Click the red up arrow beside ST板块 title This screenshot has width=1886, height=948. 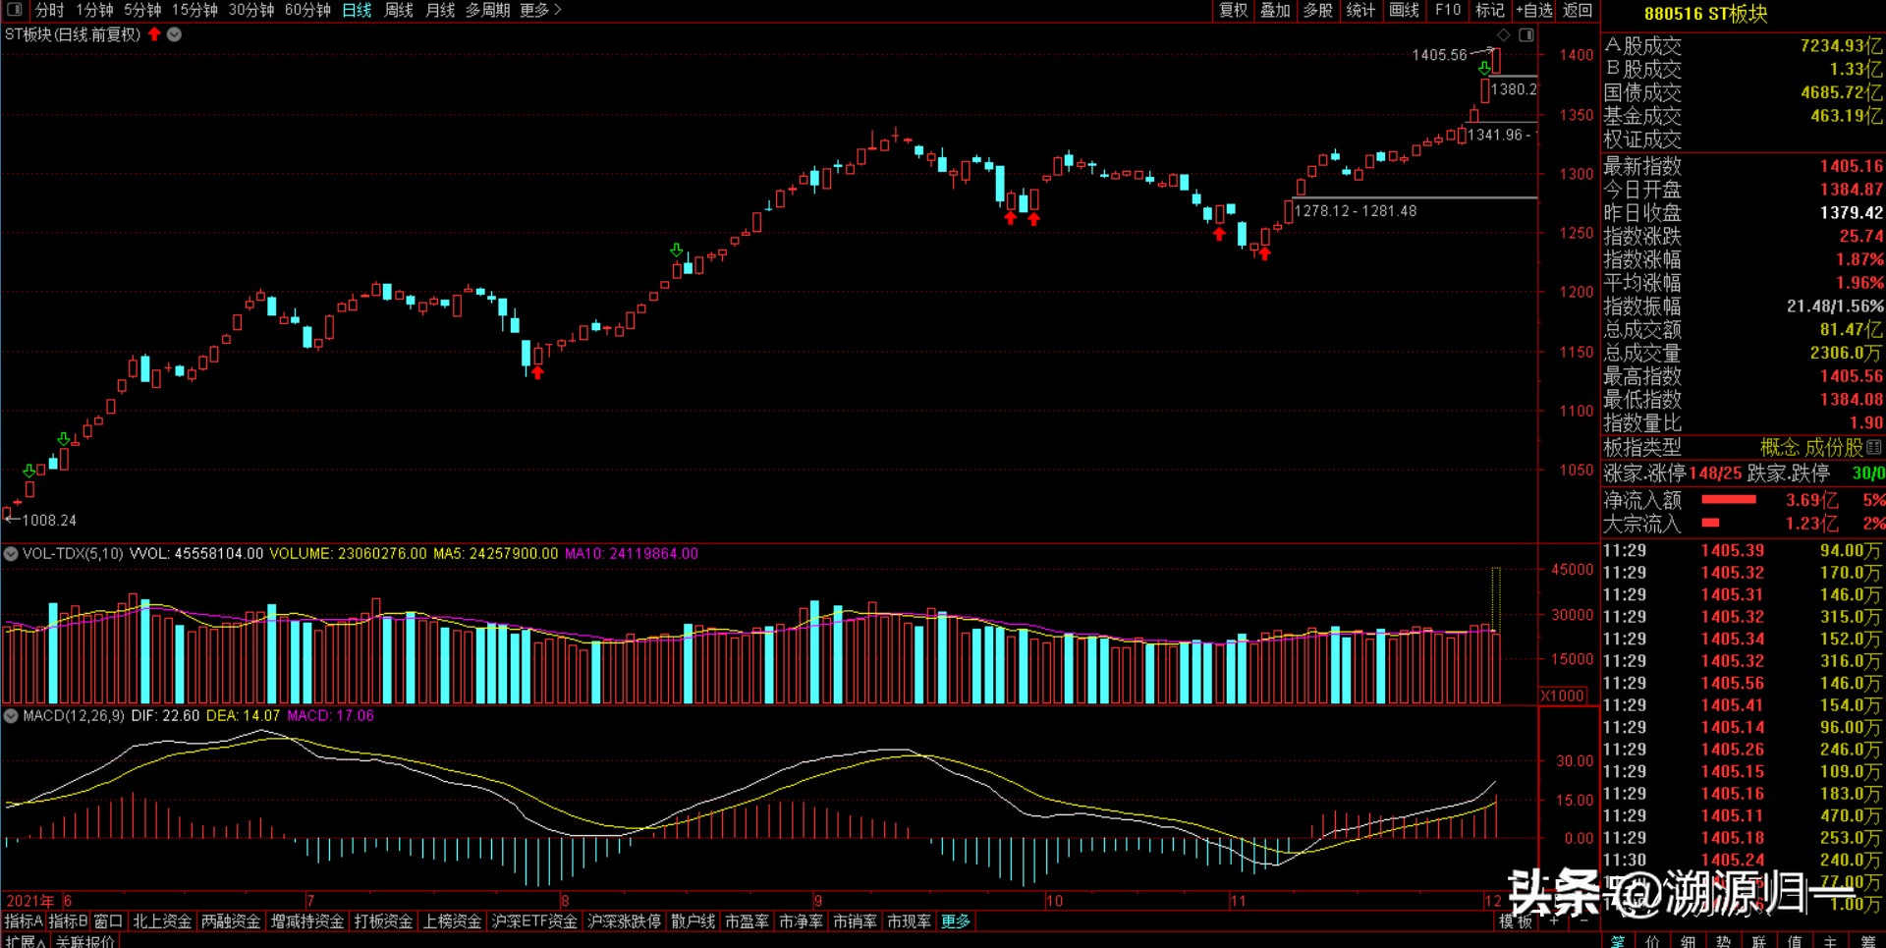(x=154, y=34)
